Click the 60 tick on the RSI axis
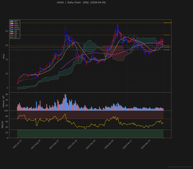The width and height of the screenshot is (193, 169). click(7, 122)
